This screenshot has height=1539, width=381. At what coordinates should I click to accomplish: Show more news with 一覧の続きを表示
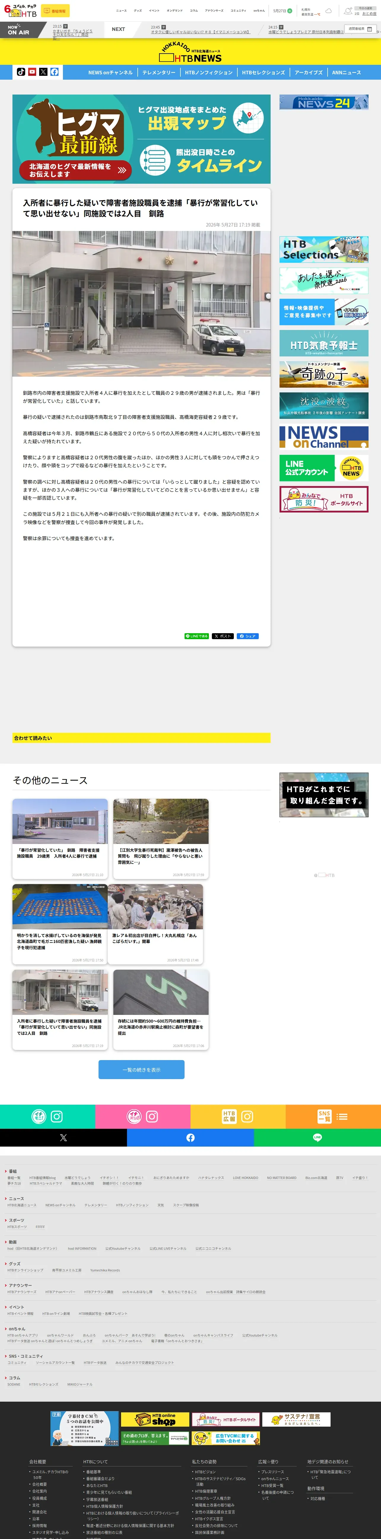141,1069
